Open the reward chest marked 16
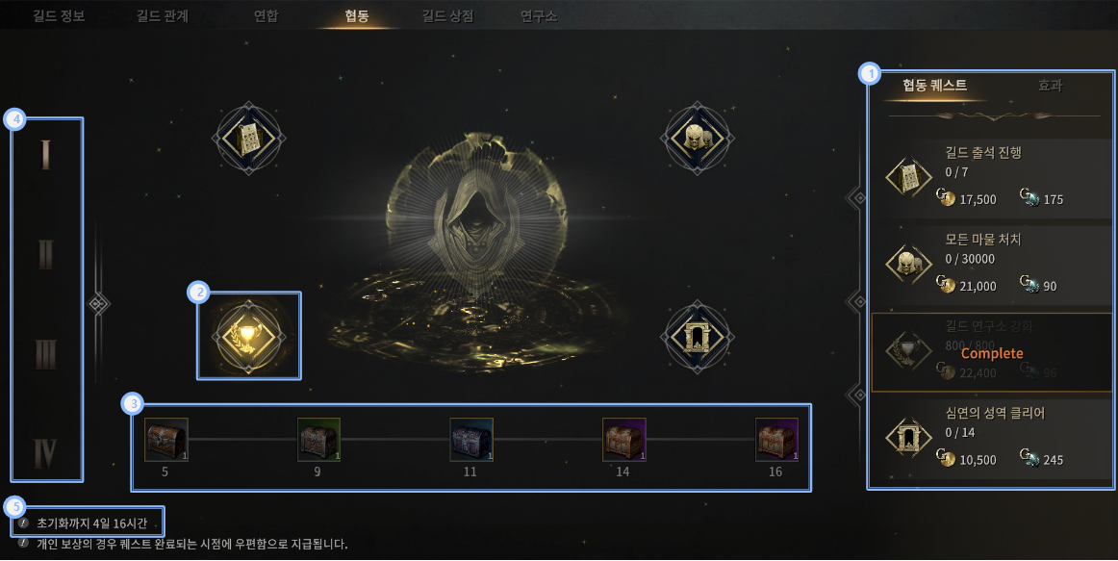Image resolution: width=1118 pixels, height=561 pixels. pyautogui.click(x=776, y=440)
